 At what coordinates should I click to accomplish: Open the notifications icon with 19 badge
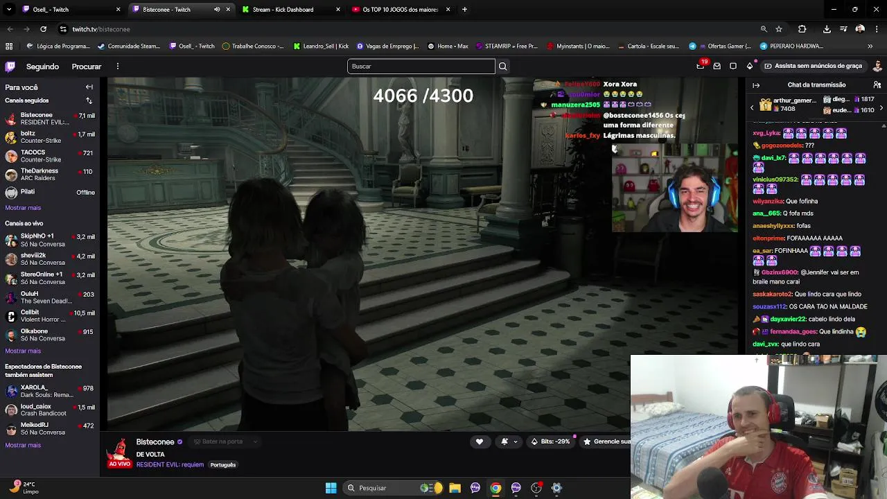tap(701, 66)
